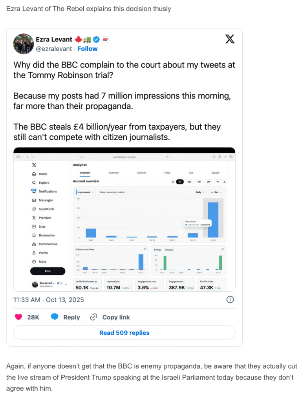Open Ezra Levant's profile avatar

point(23,44)
